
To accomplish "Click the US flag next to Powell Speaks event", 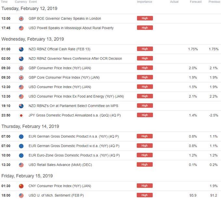I will pyautogui.click(x=21, y=28).
